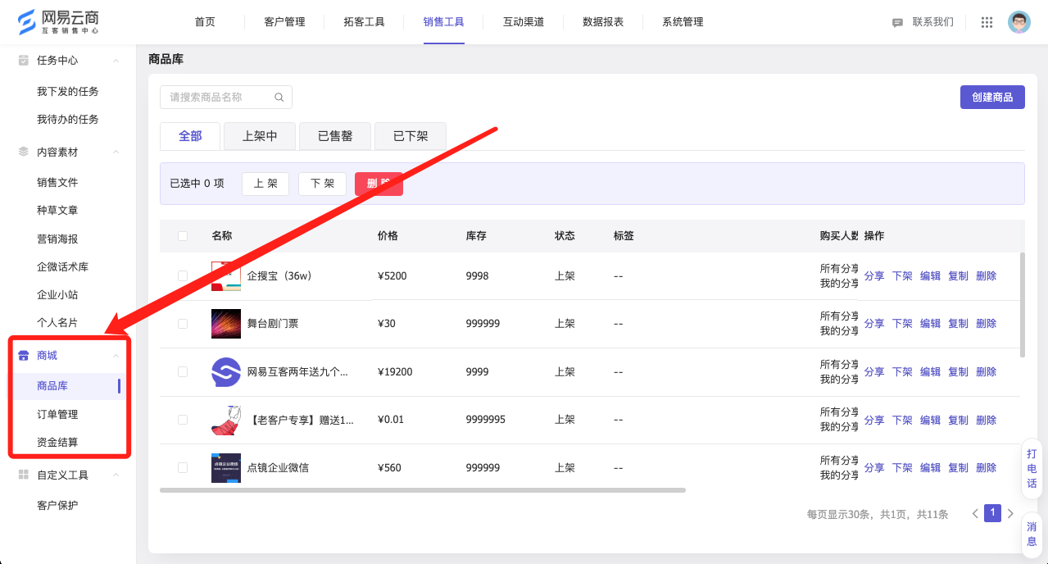Check the box for 企搜宝（36w）

183,276
